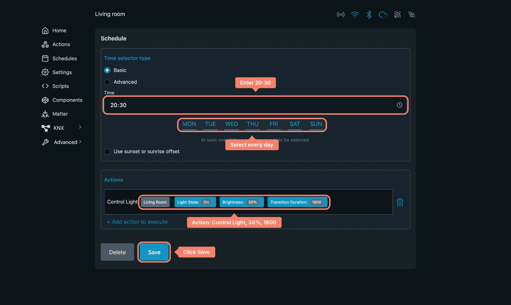Click the Save button
The width and height of the screenshot is (511, 305).
tap(154, 252)
